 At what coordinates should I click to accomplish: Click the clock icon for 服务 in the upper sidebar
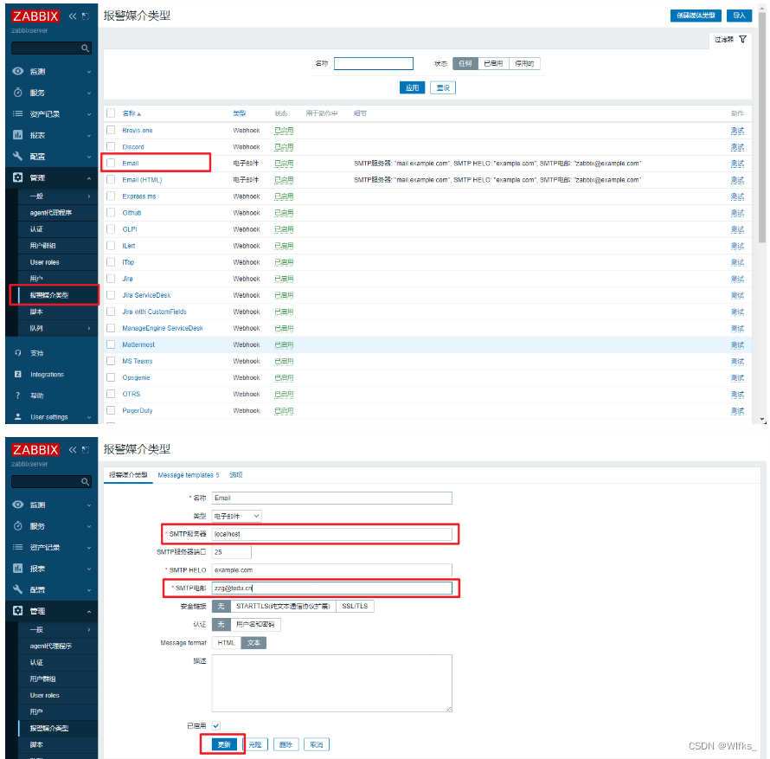(17, 93)
